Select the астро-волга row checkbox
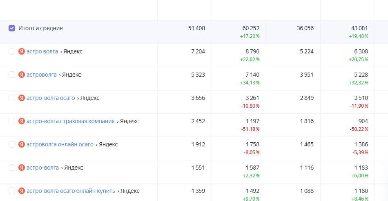 coord(11,168)
